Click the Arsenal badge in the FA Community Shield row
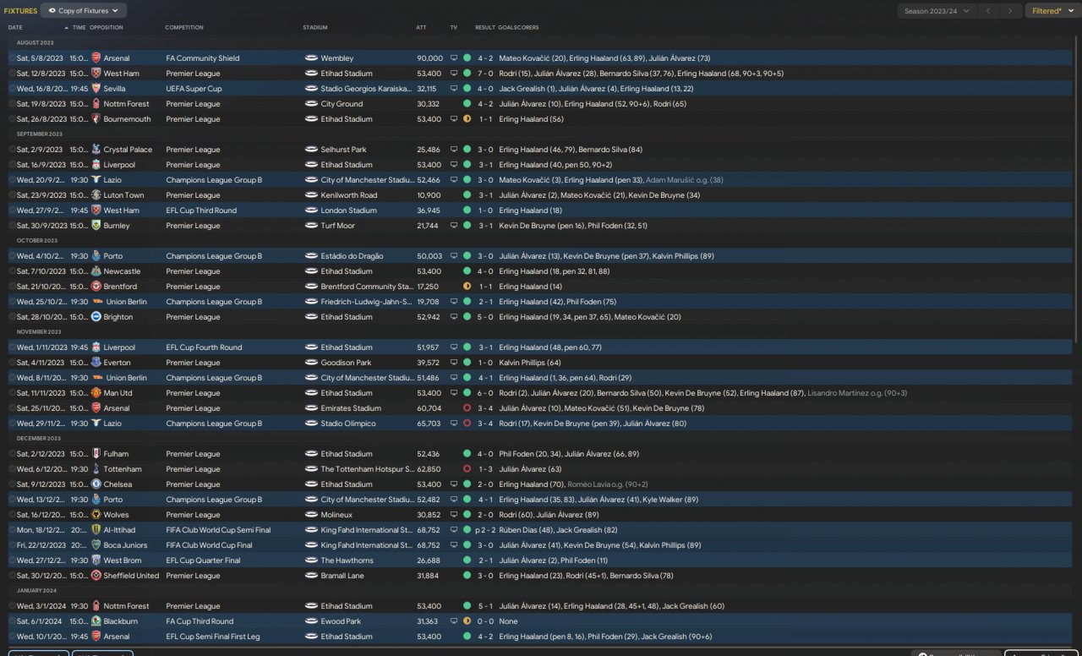The height and width of the screenshot is (656, 1082). (x=96, y=58)
